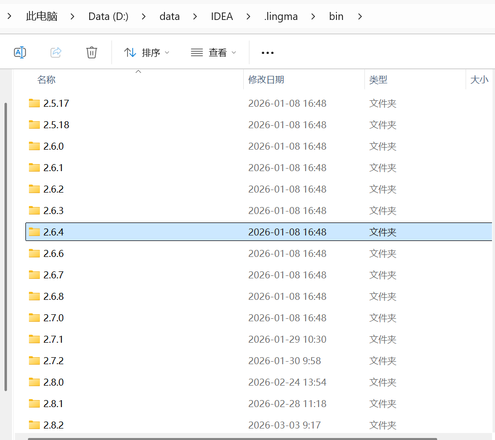This screenshot has height=440, width=495.
Task: Expand the chevron after IDEA breadcrumb
Action: click(x=248, y=16)
